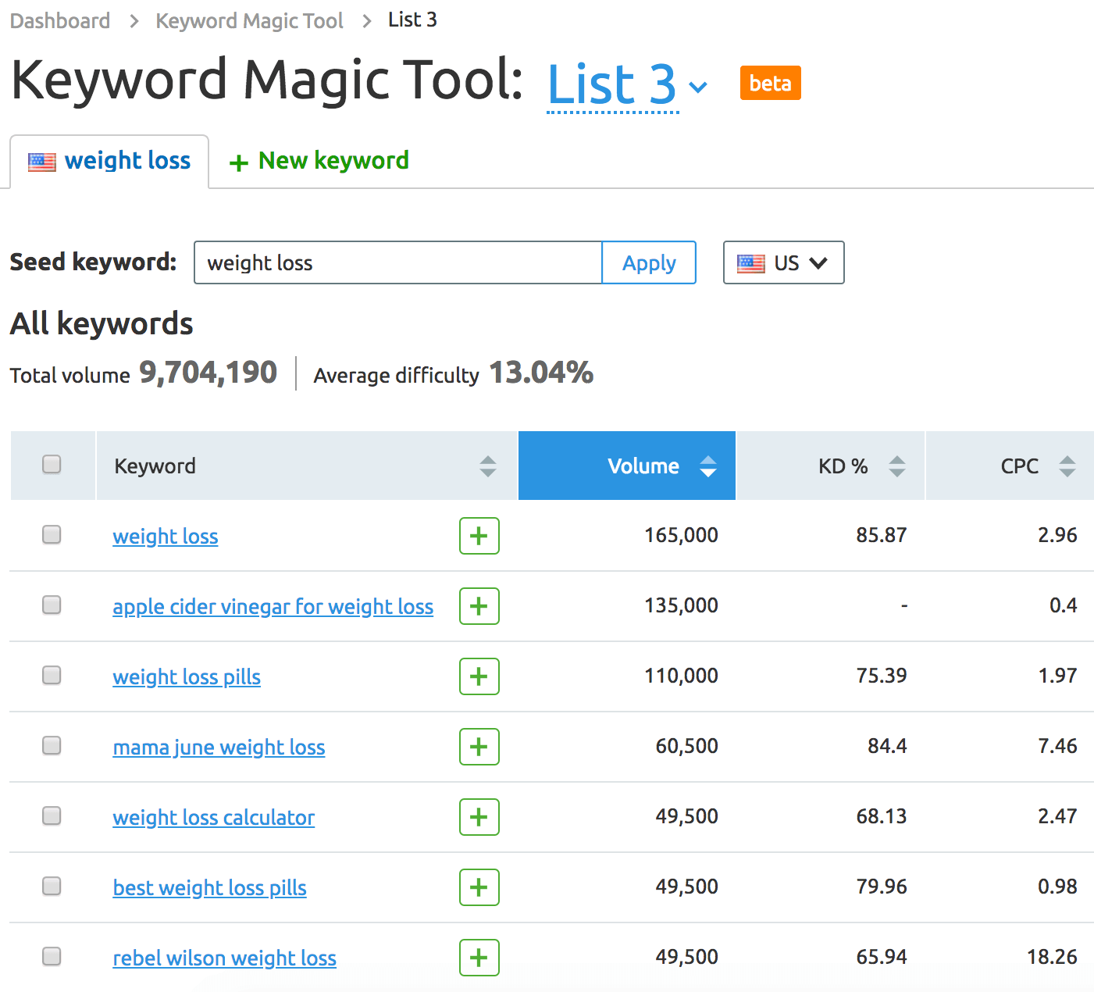Viewport: 1094px width, 992px height.
Task: Click the 'All keywords' heading
Action: 102,323
